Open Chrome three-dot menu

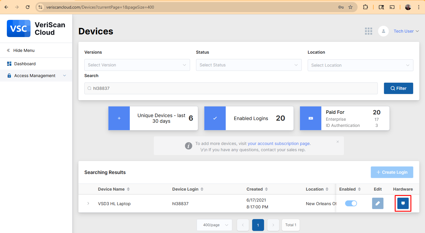419,7
